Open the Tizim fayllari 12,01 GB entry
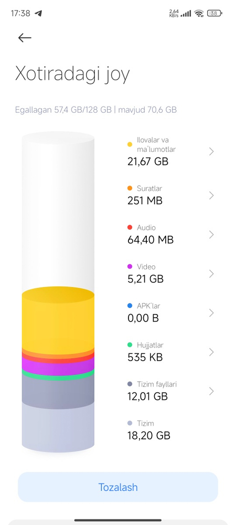The width and height of the screenshot is (236, 525). 171,391
